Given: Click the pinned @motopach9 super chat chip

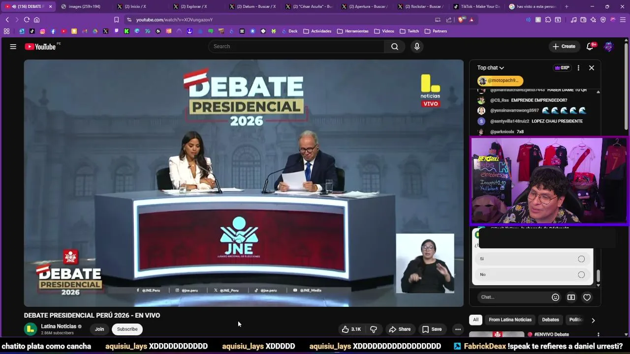Looking at the screenshot, I should (x=500, y=81).
